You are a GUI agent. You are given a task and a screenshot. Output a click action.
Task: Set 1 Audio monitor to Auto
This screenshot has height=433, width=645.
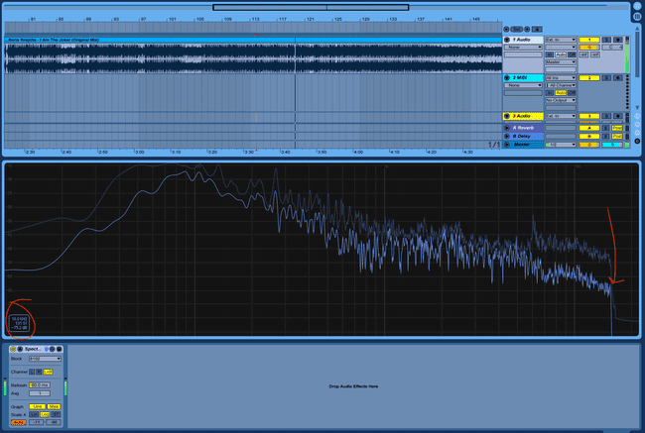(561, 54)
